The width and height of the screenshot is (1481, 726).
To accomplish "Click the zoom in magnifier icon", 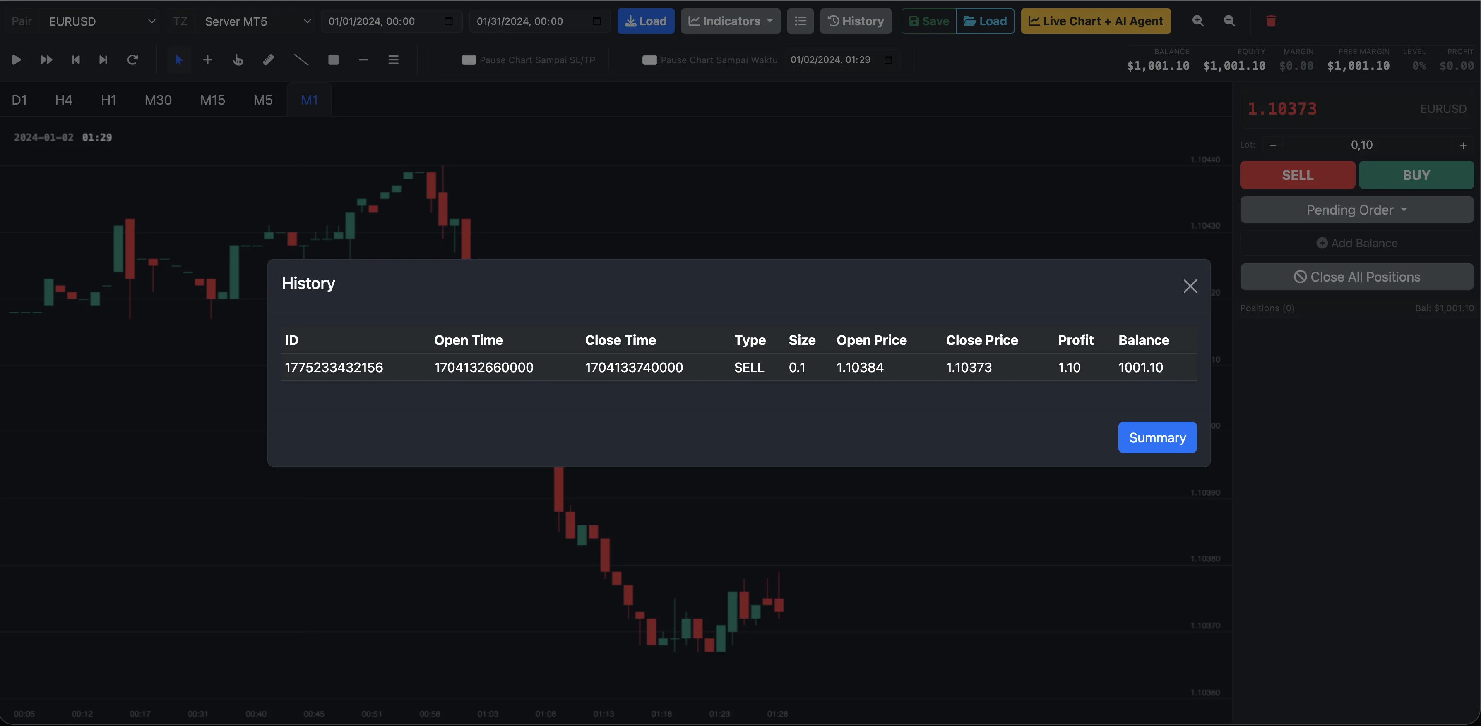I will [x=1197, y=21].
